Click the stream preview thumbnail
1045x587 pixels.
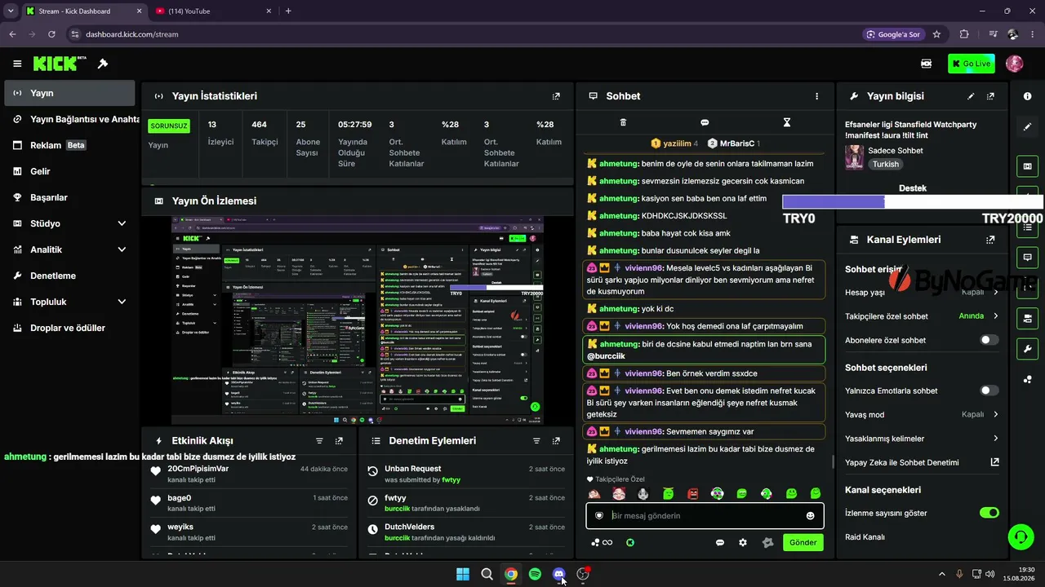tap(358, 320)
